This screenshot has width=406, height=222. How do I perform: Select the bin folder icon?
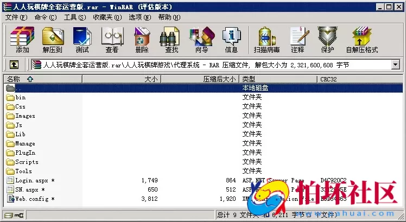click(10, 97)
